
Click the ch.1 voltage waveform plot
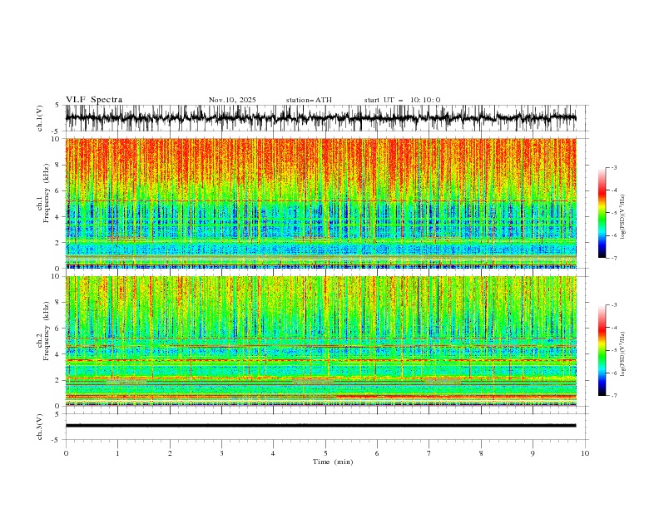pos(321,118)
